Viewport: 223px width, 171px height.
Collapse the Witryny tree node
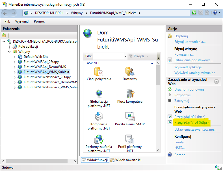tap(9, 52)
